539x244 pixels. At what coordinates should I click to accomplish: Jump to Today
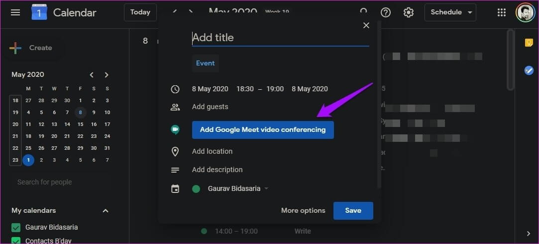point(140,12)
